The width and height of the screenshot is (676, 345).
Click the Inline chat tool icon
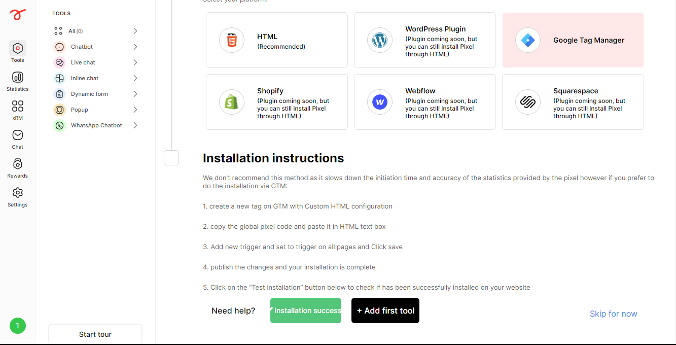(x=59, y=78)
